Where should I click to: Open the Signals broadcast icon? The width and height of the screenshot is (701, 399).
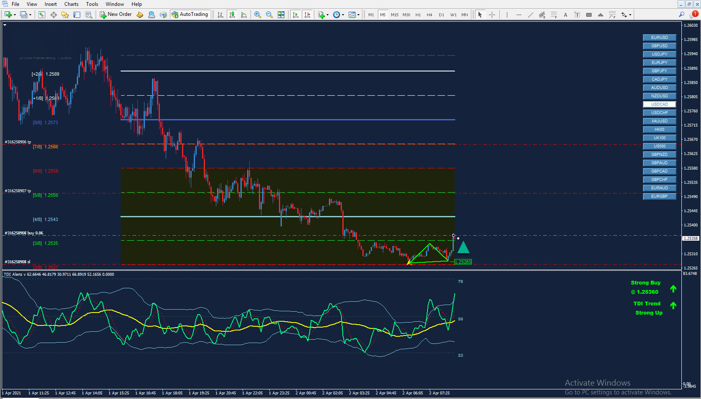pos(163,15)
